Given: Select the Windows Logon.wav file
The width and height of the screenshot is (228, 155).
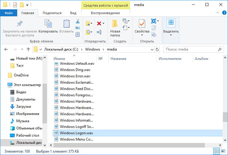Looking at the screenshot, I should 138,133.
